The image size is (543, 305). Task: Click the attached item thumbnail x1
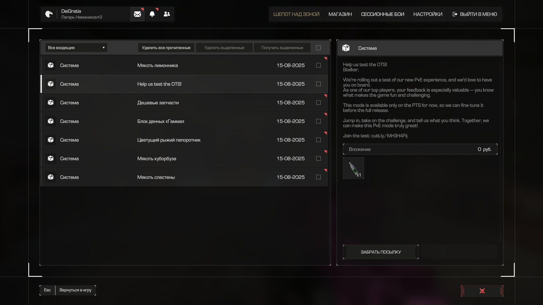[354, 168]
